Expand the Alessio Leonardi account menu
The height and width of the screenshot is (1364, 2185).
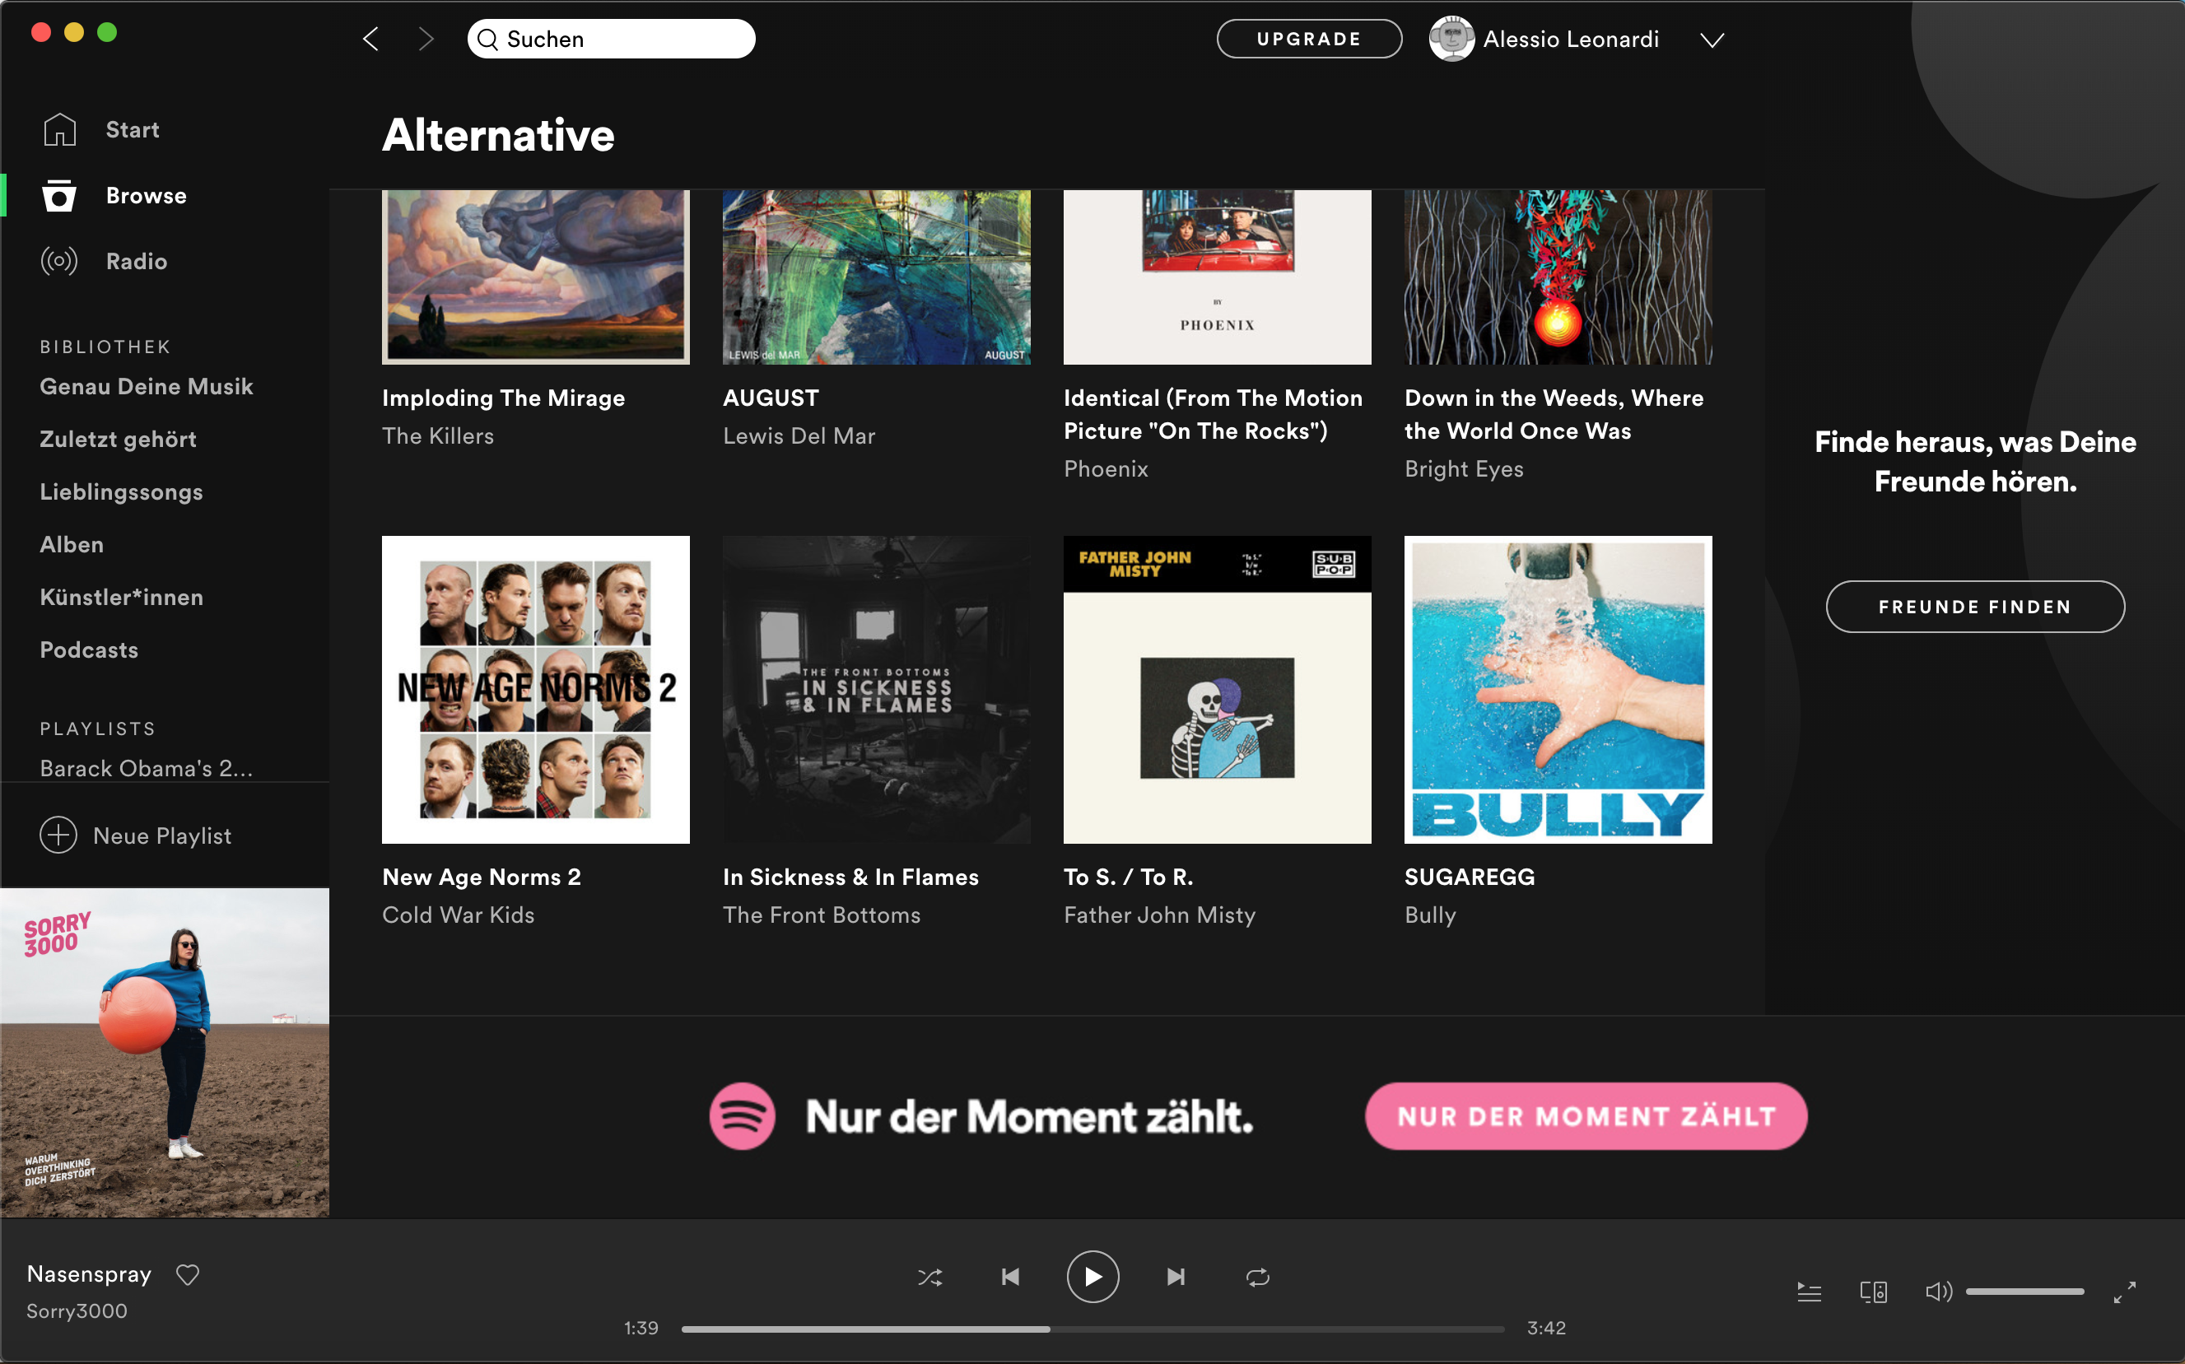click(1712, 40)
